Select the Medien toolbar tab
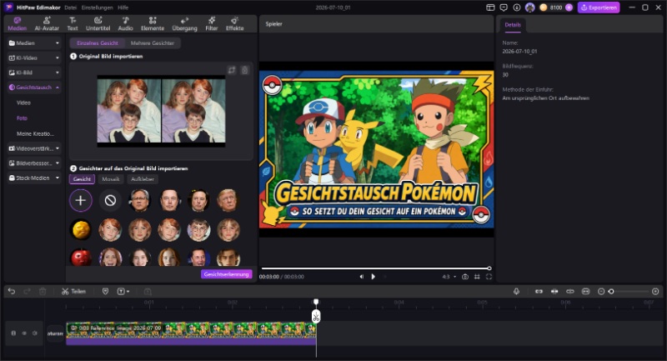Screen dimensions: 667x361 tap(17, 24)
